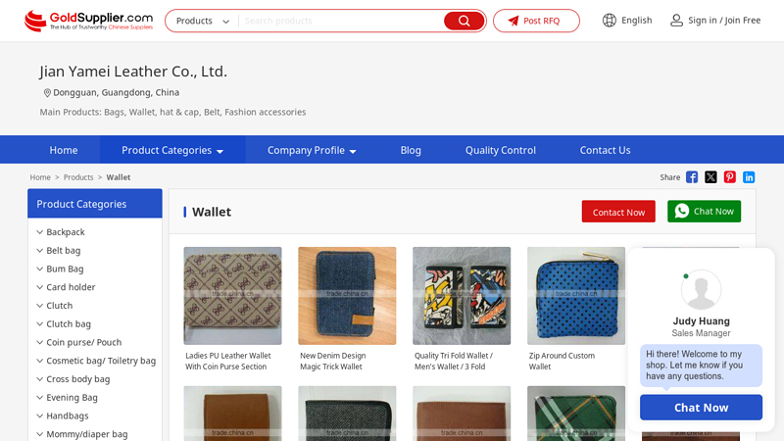Click the GoldSupplier.com logo
The width and height of the screenshot is (784, 441).
[x=88, y=21]
